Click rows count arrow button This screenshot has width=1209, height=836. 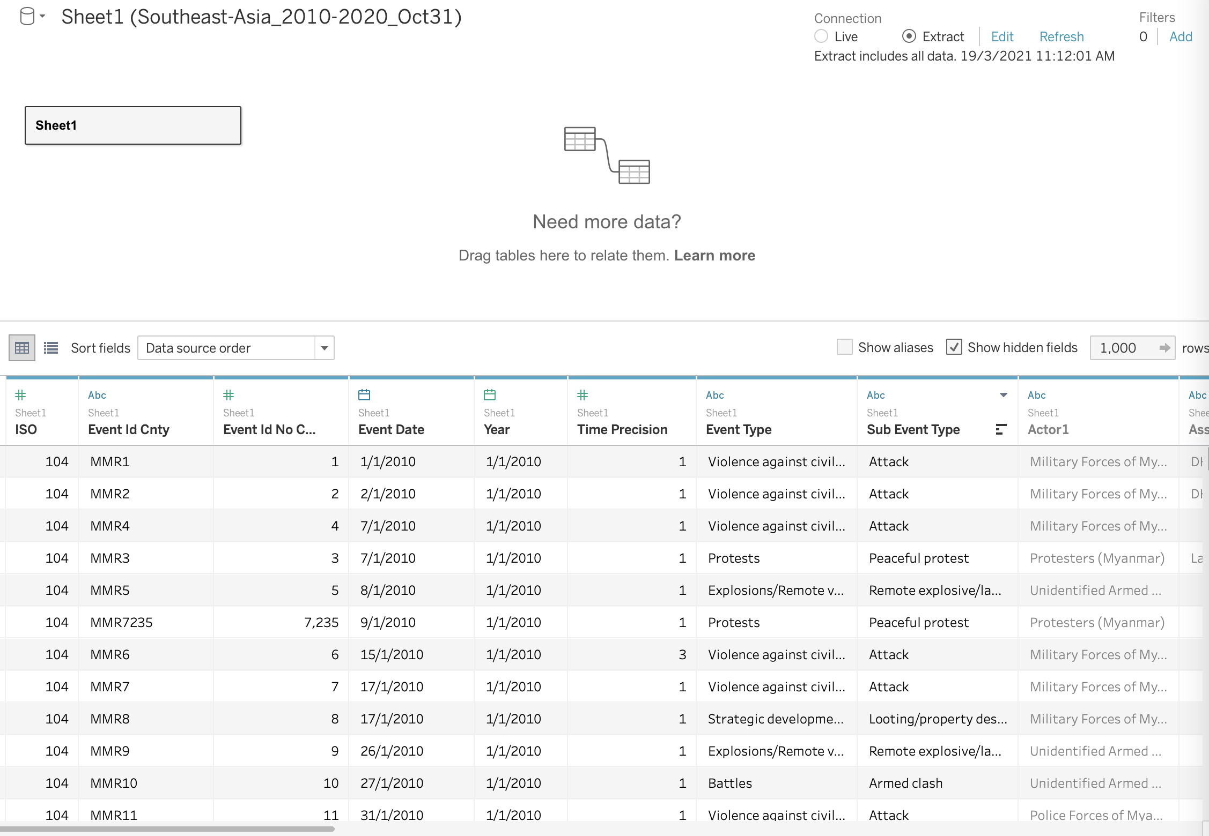(1164, 348)
